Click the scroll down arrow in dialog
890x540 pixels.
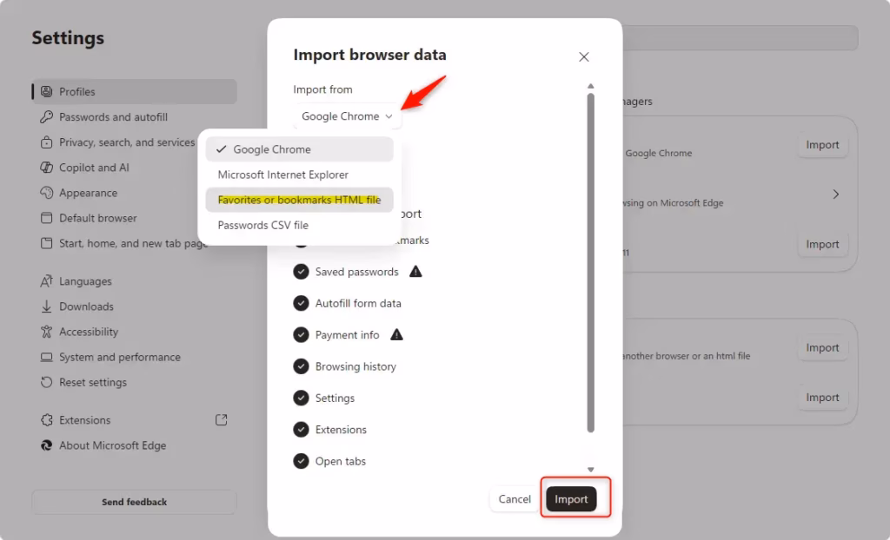pos(591,469)
